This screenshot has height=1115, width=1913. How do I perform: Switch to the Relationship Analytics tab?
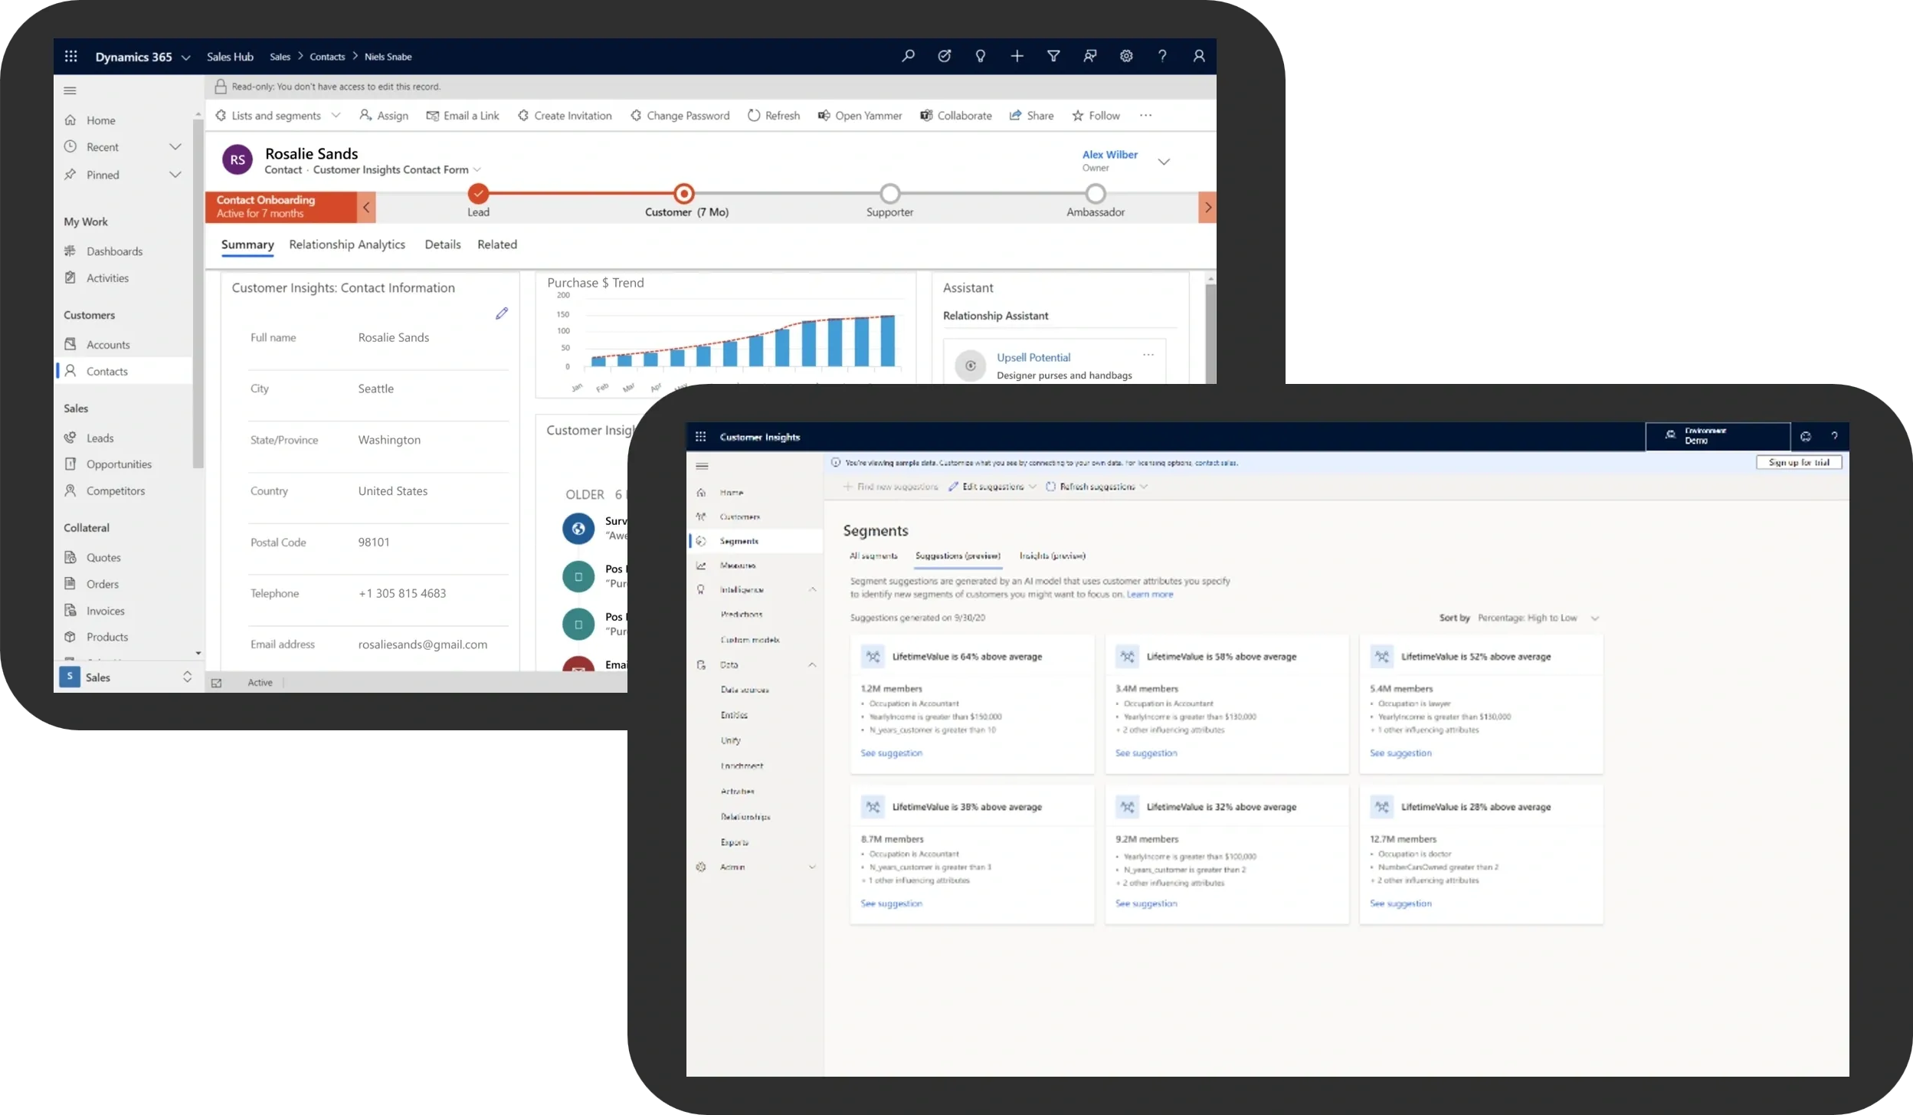[x=346, y=244]
